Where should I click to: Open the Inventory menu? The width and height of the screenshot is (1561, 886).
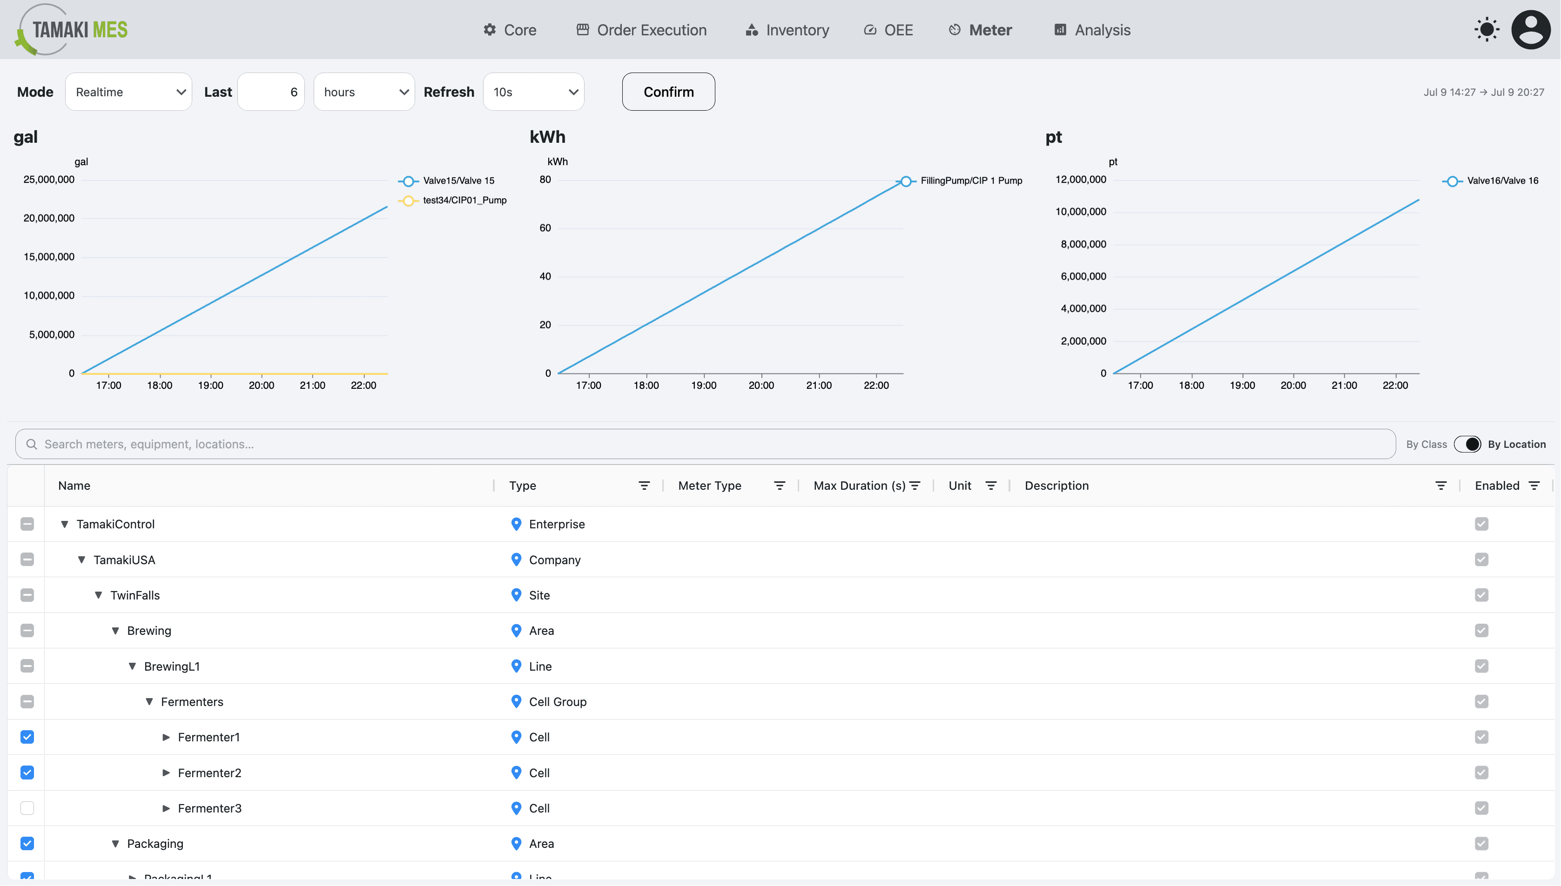[787, 30]
